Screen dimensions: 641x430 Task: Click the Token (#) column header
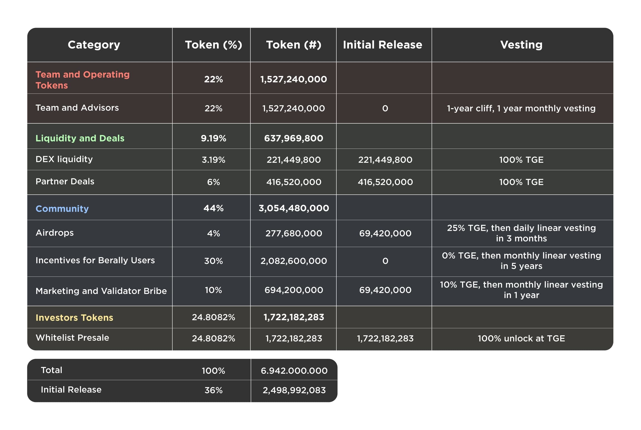[x=294, y=45]
